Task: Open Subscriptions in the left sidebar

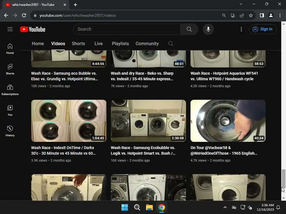Action: [10, 90]
